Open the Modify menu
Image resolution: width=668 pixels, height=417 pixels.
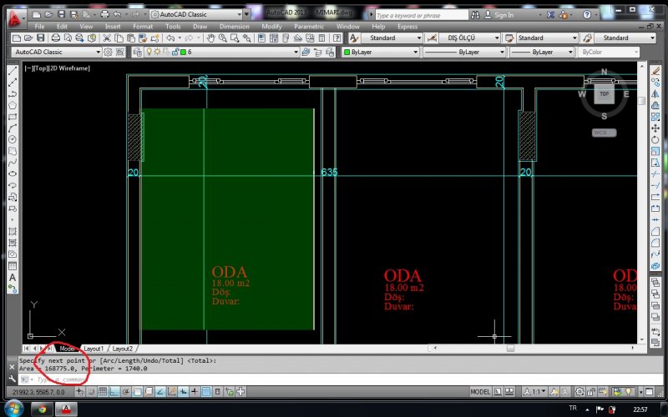click(x=272, y=27)
